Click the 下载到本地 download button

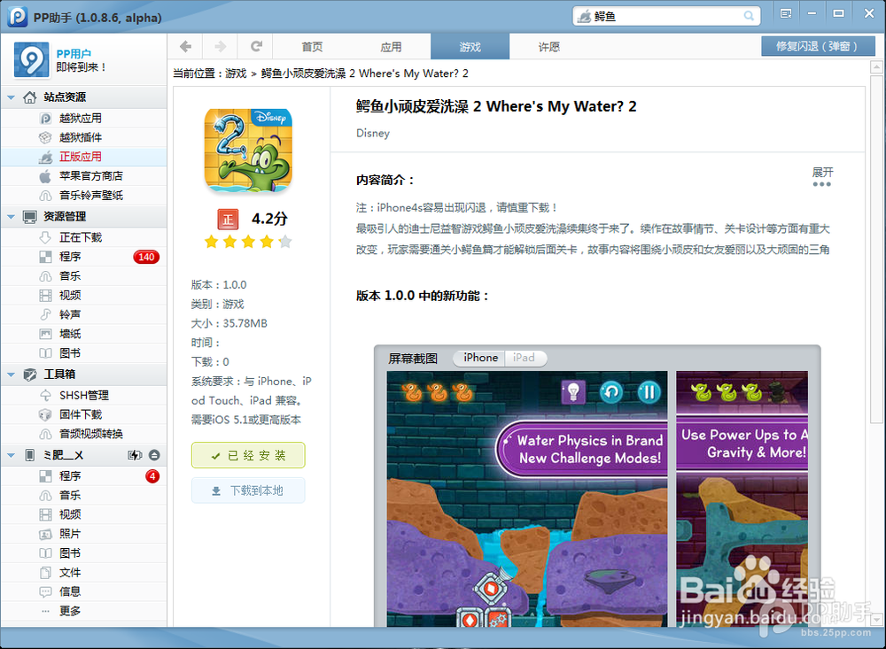248,490
